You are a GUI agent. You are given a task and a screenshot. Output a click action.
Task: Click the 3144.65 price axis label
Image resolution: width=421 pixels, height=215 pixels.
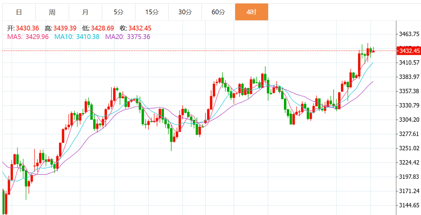tap(410, 205)
